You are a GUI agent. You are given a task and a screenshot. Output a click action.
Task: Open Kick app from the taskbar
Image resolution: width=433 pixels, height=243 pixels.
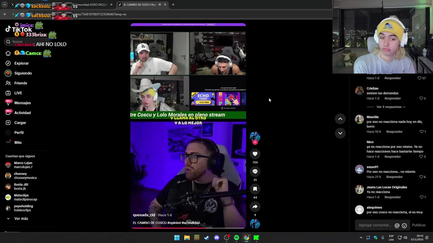point(256,238)
